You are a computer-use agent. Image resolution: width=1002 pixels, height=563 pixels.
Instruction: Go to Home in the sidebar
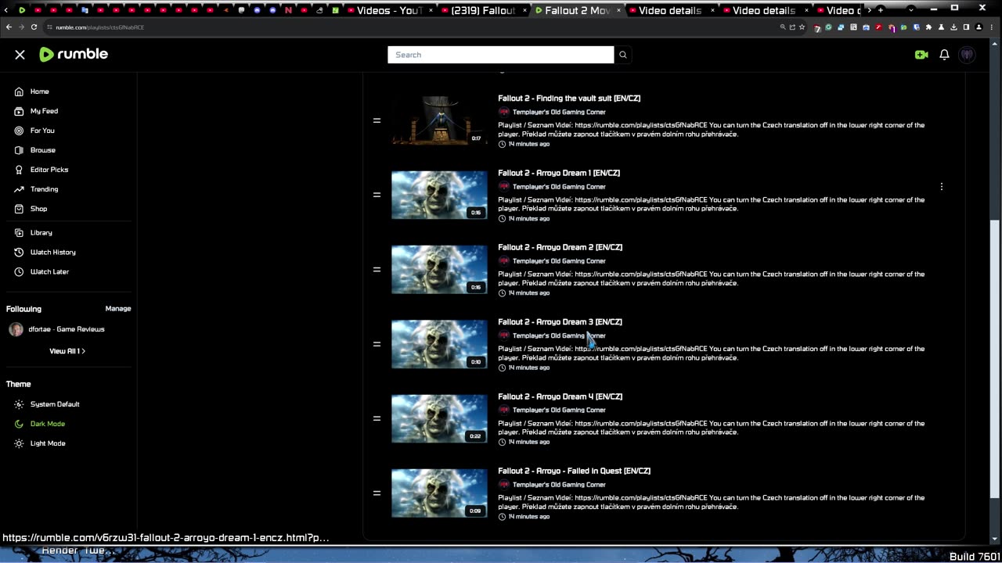(32, 91)
